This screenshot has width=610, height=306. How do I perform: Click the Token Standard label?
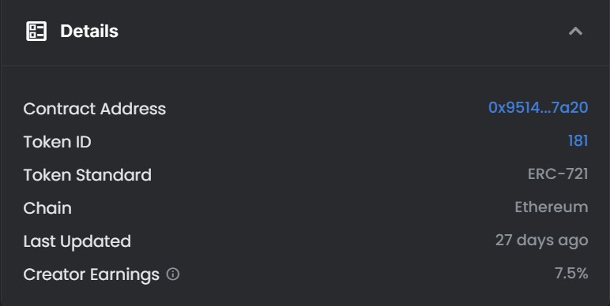88,175
